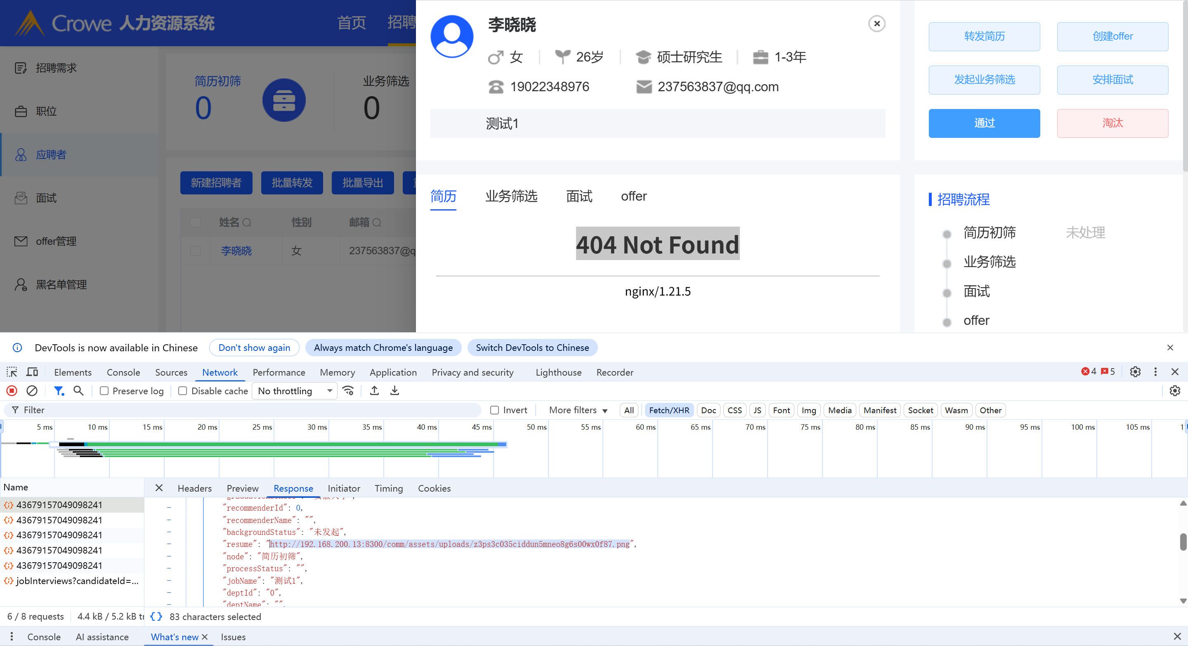1188x646 pixels.
Task: Click the import HAR upload icon
Action: tap(375, 391)
